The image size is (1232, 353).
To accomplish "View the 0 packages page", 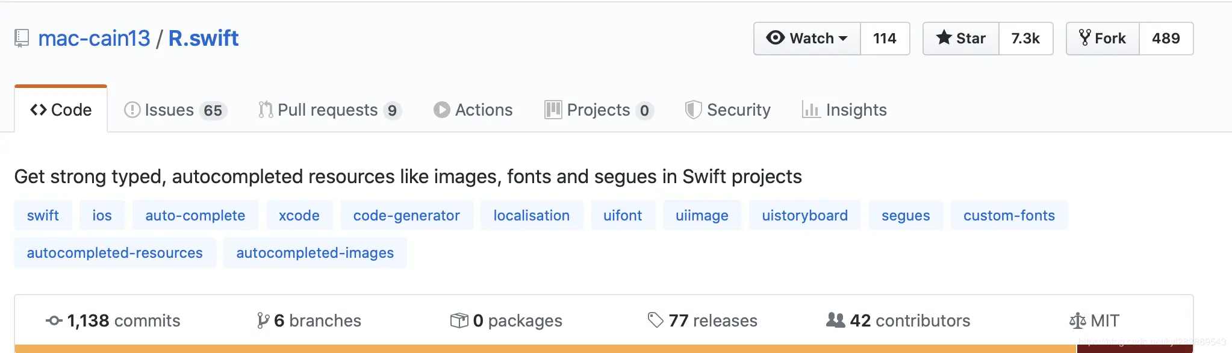I will (x=506, y=320).
